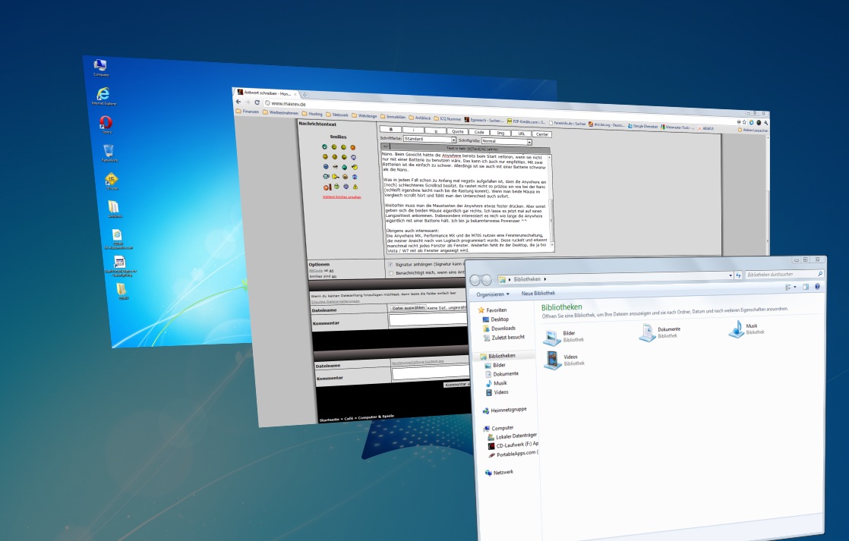
Task: Click the Opera desktop icon
Action: pyautogui.click(x=106, y=123)
